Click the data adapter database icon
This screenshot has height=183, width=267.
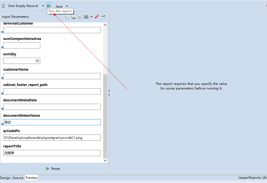(3, 6)
